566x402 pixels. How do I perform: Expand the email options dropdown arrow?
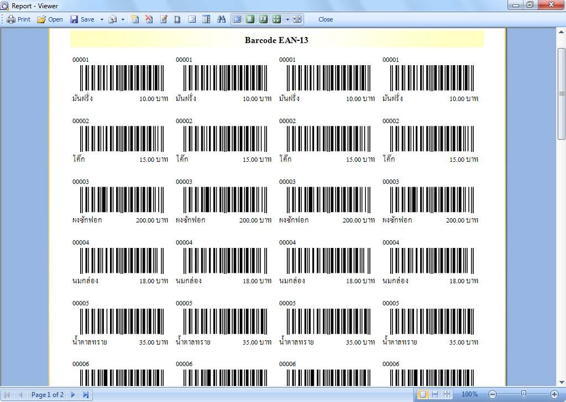[123, 19]
